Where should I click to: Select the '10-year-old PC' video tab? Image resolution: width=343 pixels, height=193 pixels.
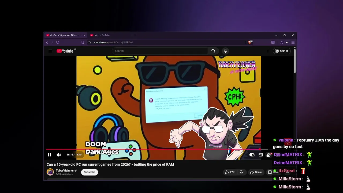[65, 35]
